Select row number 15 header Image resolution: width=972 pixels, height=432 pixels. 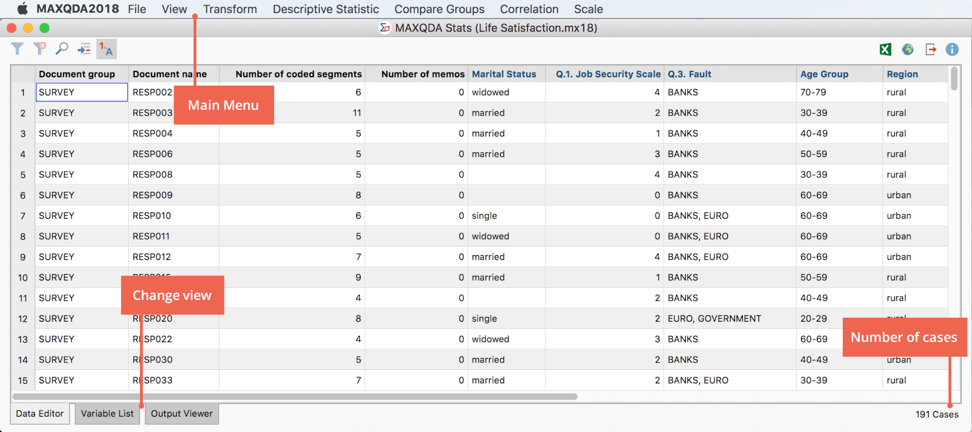point(23,380)
